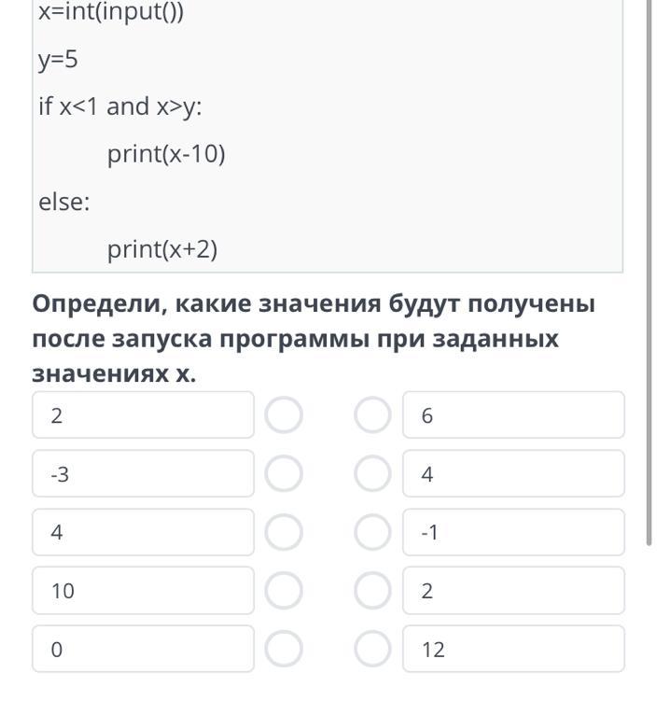657x701 pixels.
Task: Click the left-column box with value -3
Action: pyautogui.click(x=143, y=474)
